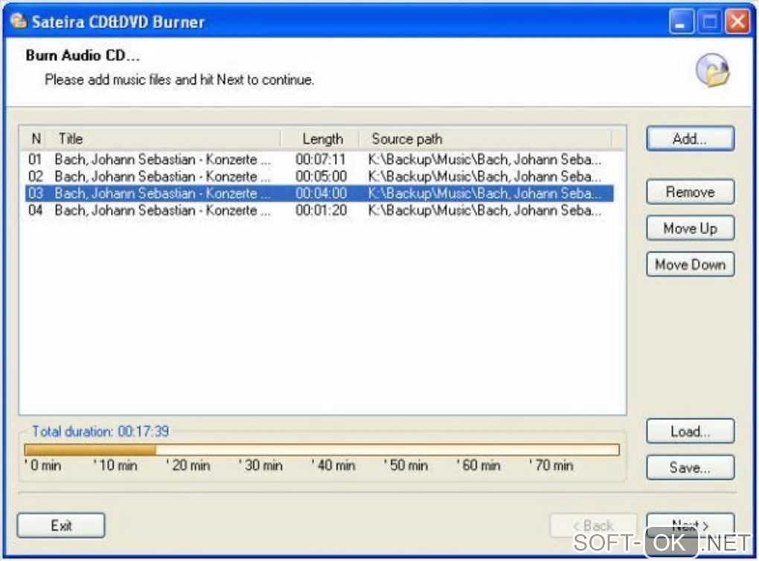Select track 02 Bach Konzerte row
Image resolution: width=759 pixels, height=561 pixels.
pyautogui.click(x=319, y=176)
